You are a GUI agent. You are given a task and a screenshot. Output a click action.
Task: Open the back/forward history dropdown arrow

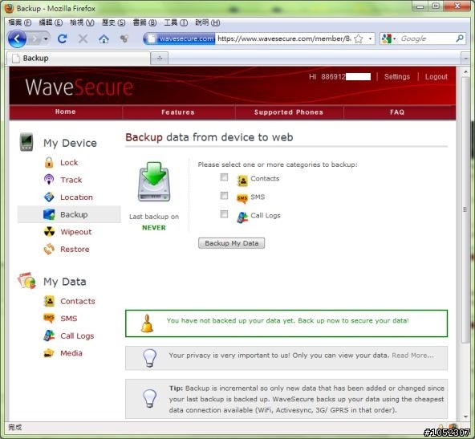46,39
